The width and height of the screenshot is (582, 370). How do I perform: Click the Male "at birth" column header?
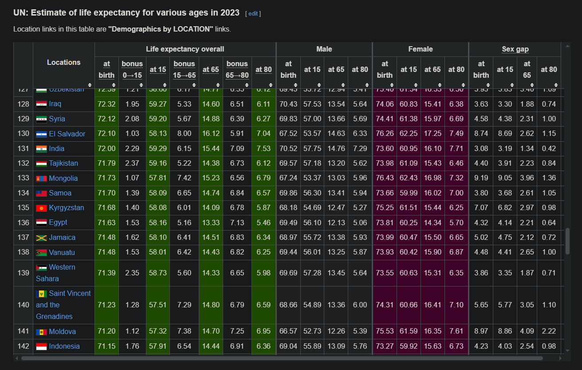pos(288,69)
